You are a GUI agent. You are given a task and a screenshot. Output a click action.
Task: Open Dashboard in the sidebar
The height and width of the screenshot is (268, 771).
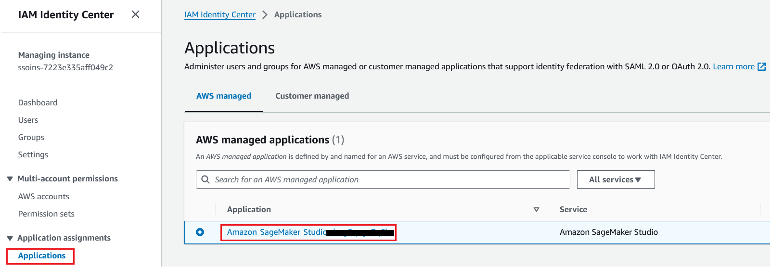click(38, 102)
